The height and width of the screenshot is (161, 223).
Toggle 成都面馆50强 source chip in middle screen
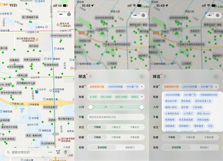[97, 87]
